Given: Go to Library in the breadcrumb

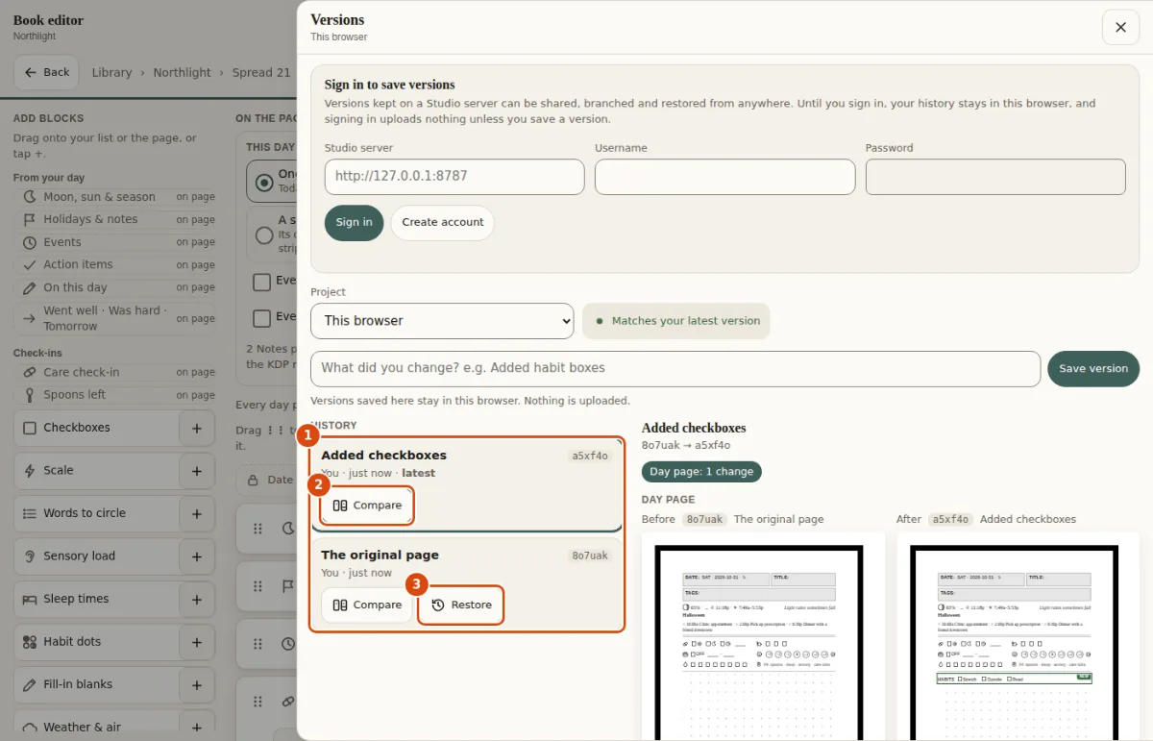Looking at the screenshot, I should click(x=111, y=72).
